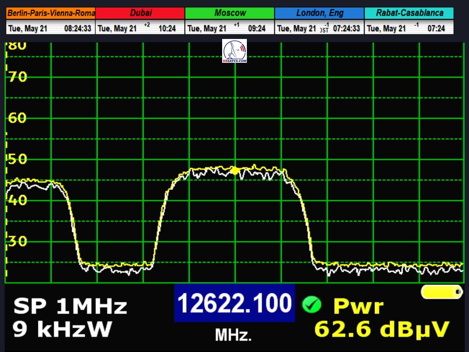Screen dimensions: 469x352
Task: Click the London time reading 07:24:33
Action: pos(346,28)
